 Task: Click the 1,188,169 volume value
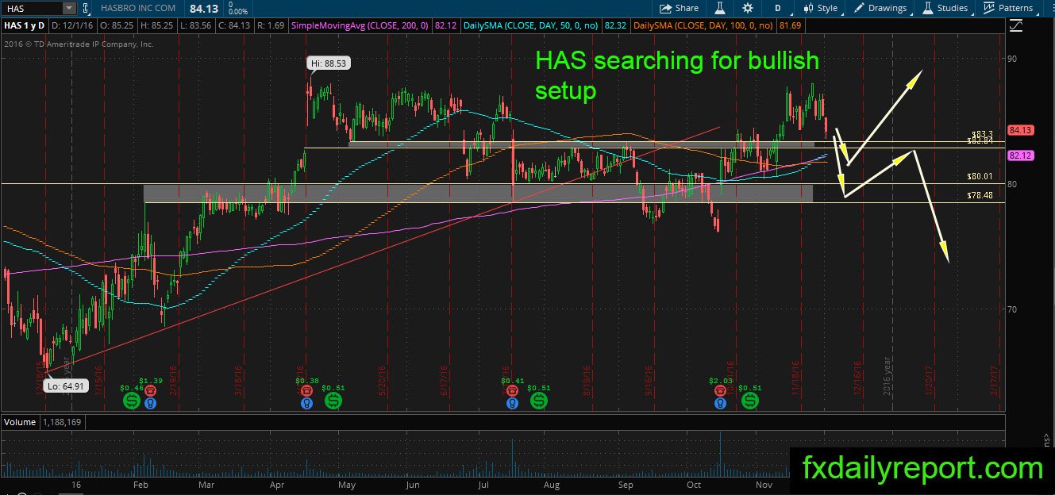[x=63, y=422]
